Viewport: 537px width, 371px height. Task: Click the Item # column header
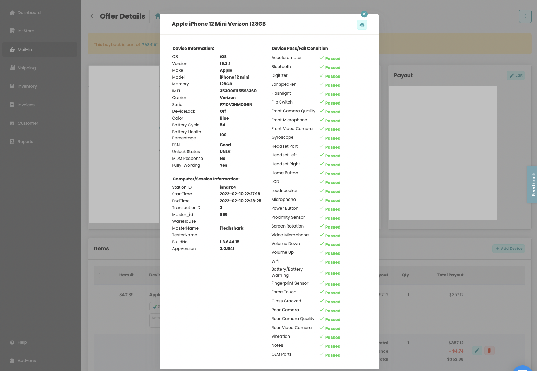click(127, 275)
